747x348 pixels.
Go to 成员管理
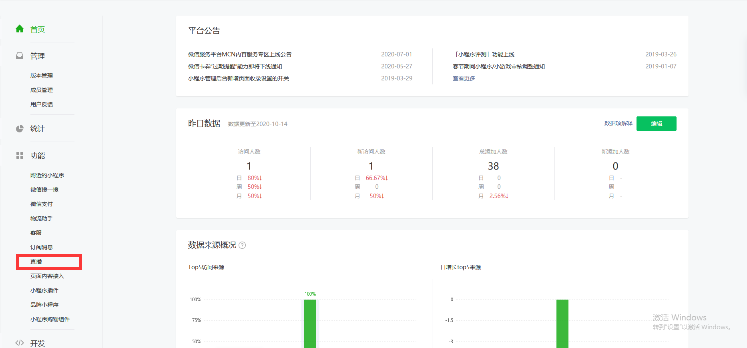click(x=42, y=90)
